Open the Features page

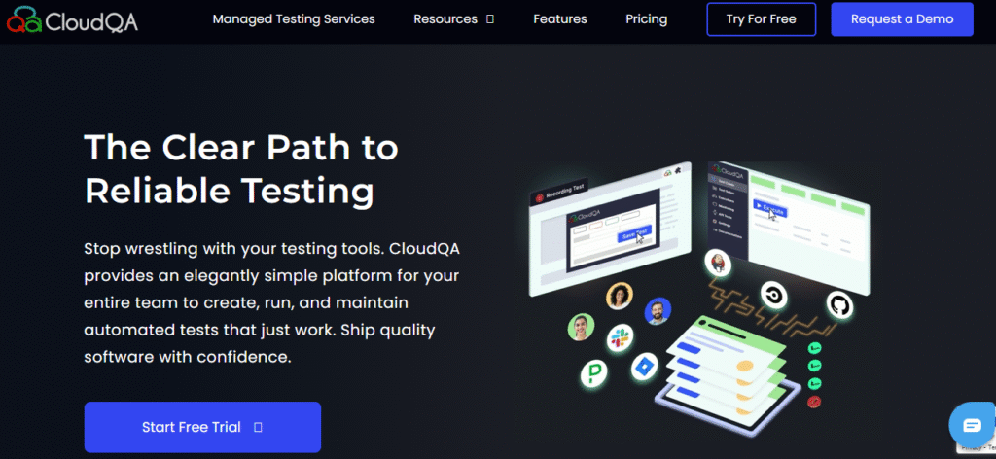(559, 19)
